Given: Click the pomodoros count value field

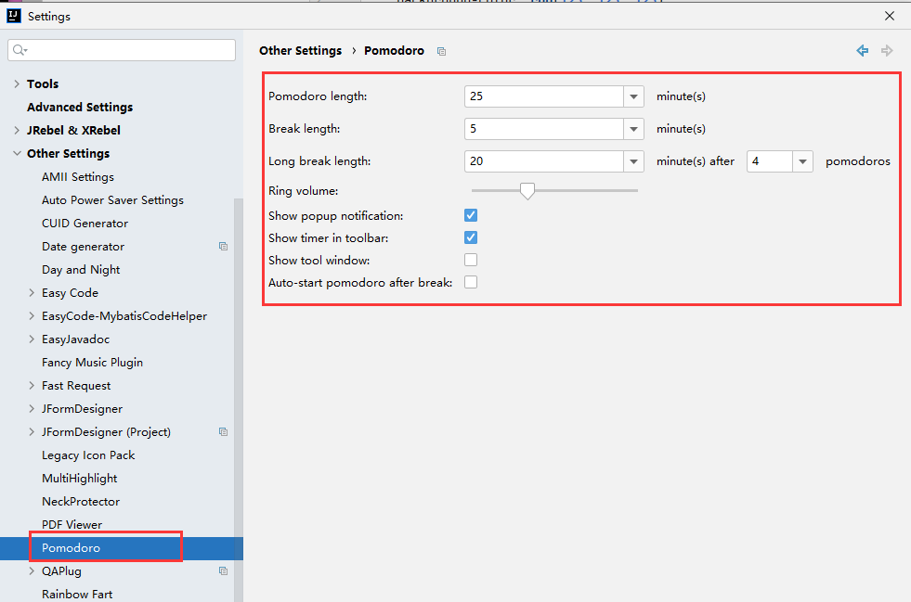Looking at the screenshot, I should (770, 161).
